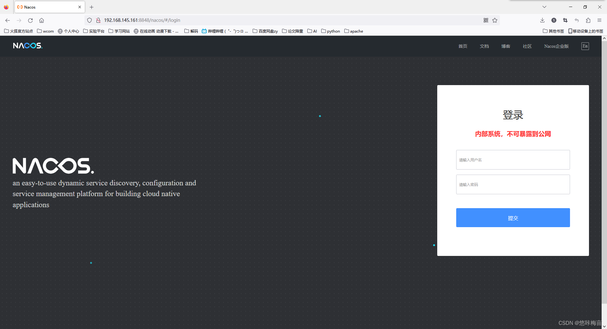Click scrollbar down arrow
Screen dimensions: 607x329
coord(604,326)
